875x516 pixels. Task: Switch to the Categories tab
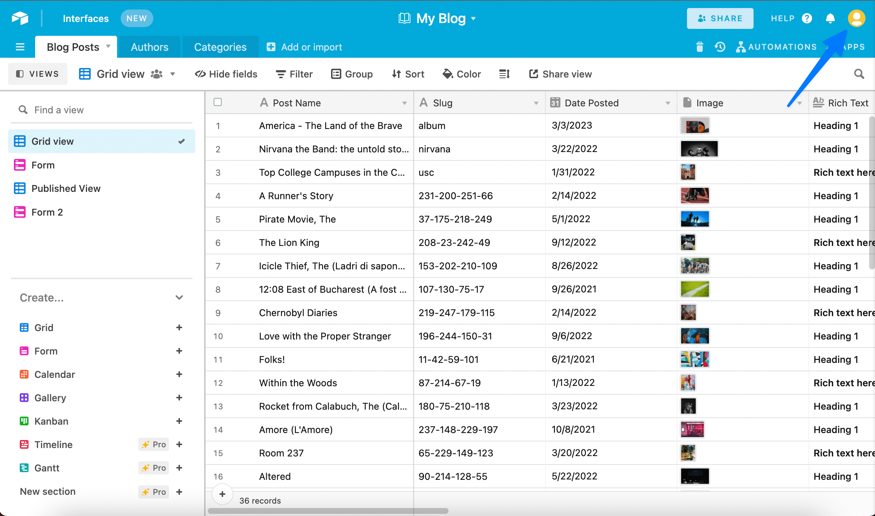220,46
